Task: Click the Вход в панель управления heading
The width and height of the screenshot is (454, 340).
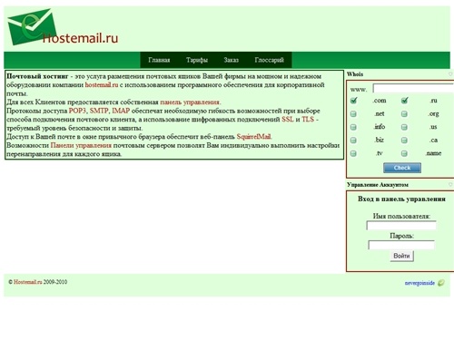Action: (x=401, y=199)
